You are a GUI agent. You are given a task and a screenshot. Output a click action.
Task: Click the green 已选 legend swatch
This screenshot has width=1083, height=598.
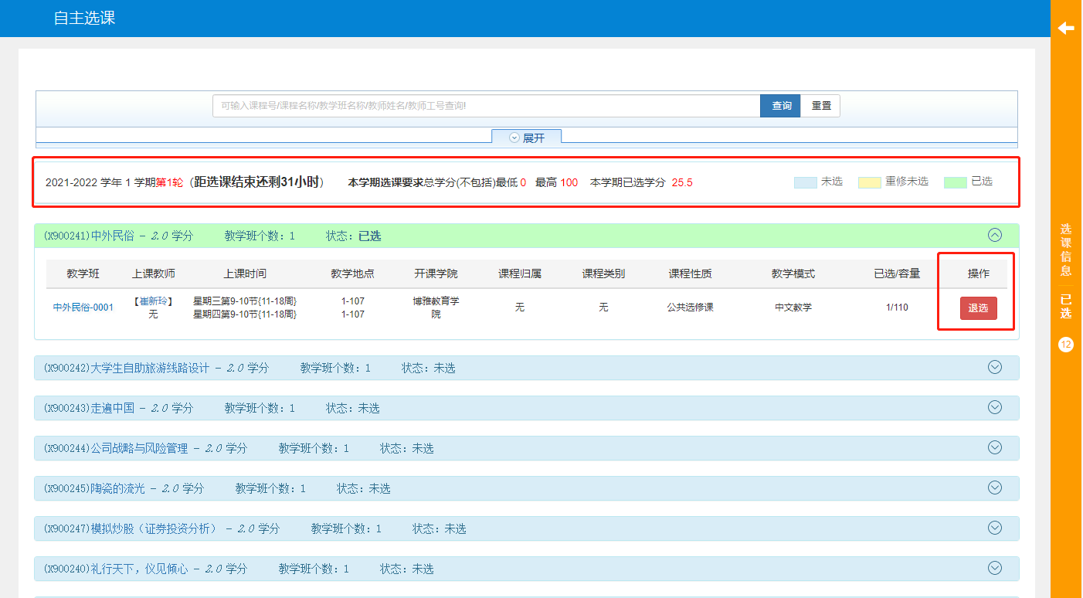click(955, 182)
